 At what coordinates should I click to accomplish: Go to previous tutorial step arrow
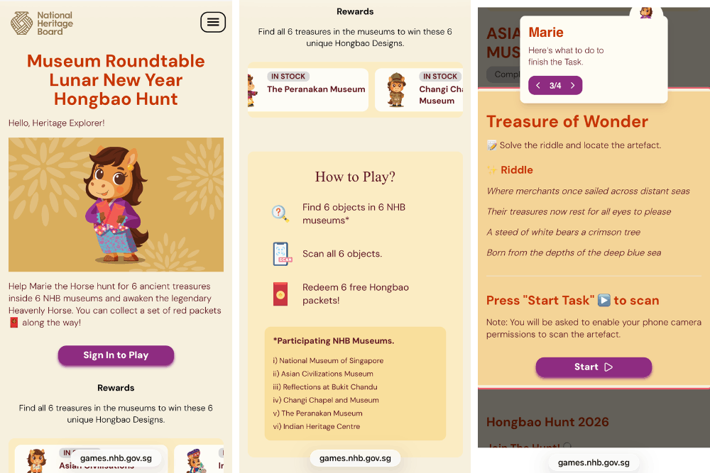coord(538,86)
